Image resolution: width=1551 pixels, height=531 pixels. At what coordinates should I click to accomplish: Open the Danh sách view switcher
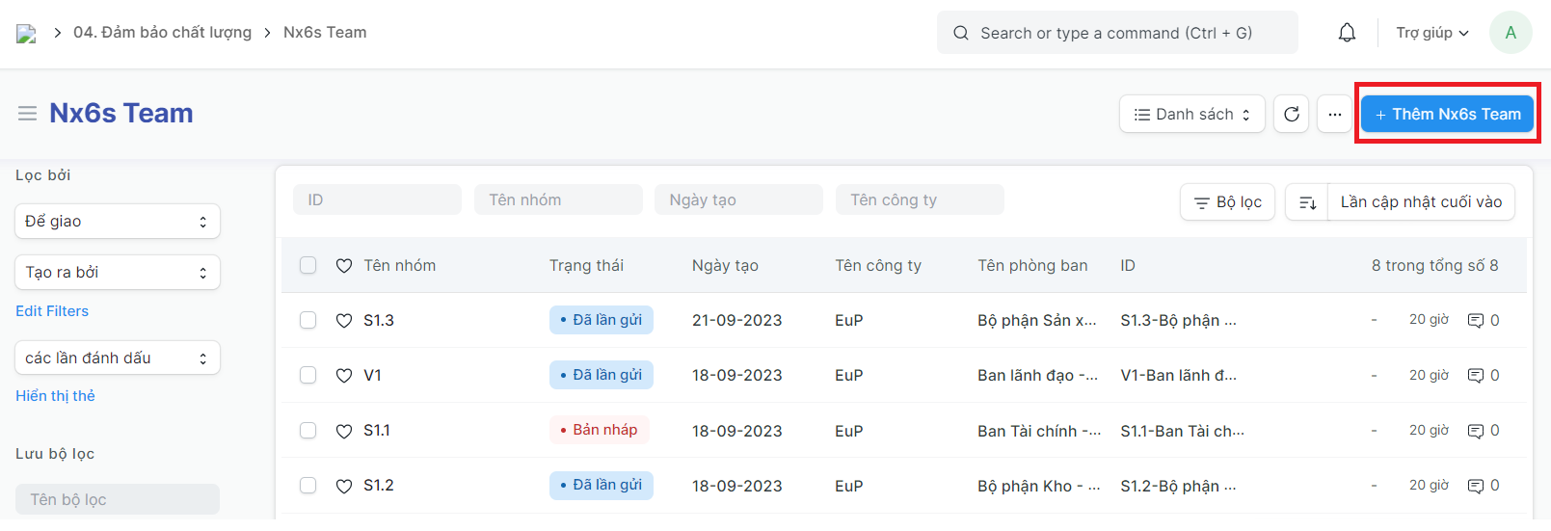[1191, 114]
